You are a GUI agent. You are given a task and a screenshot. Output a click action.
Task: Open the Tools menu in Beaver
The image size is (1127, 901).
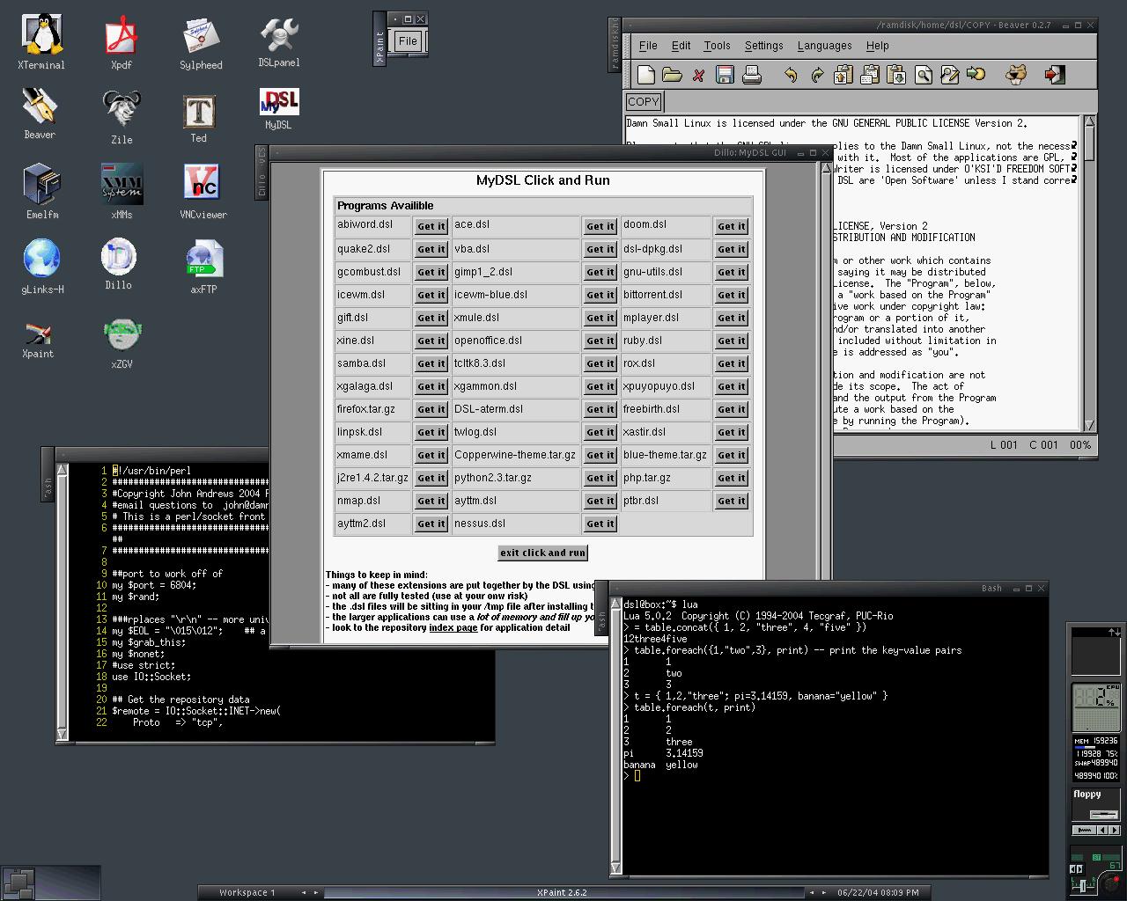(x=717, y=46)
